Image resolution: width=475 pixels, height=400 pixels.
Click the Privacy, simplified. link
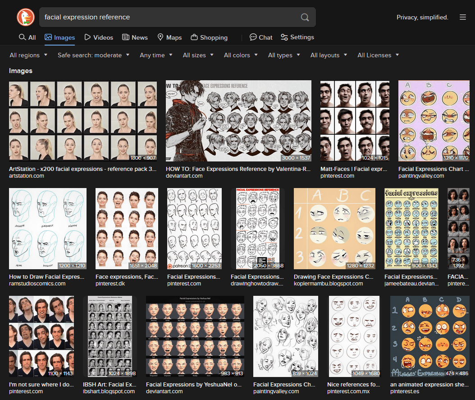point(422,17)
